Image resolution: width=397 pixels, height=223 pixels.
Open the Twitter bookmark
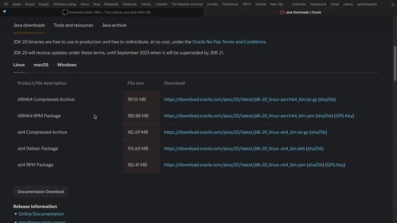coord(146,4)
